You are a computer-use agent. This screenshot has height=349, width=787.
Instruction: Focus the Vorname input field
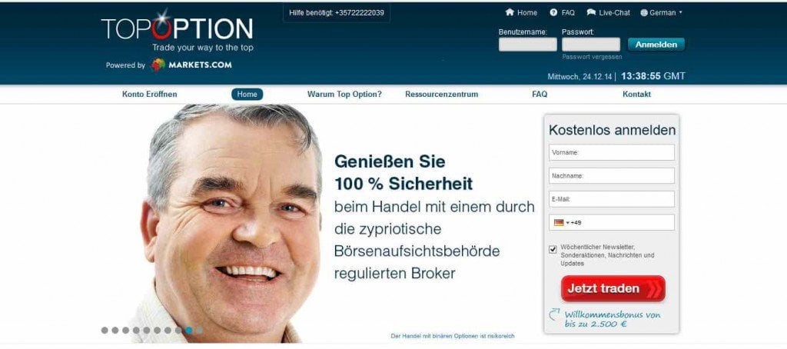pos(611,153)
